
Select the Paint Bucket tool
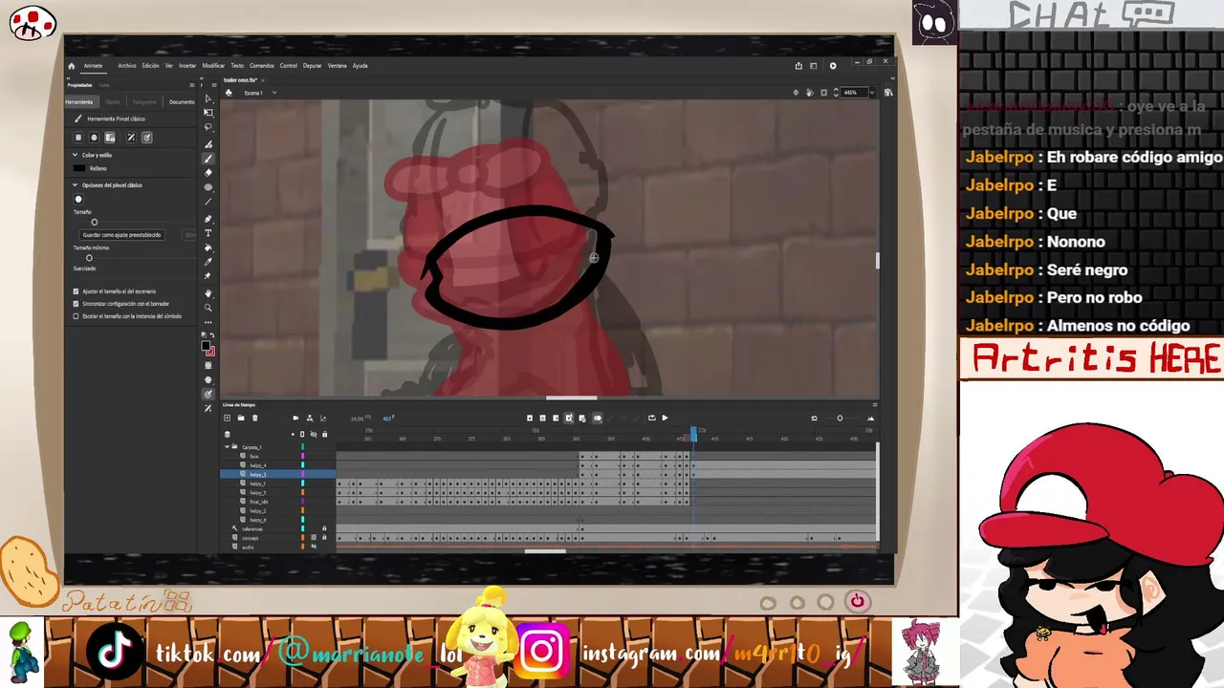[x=208, y=247]
